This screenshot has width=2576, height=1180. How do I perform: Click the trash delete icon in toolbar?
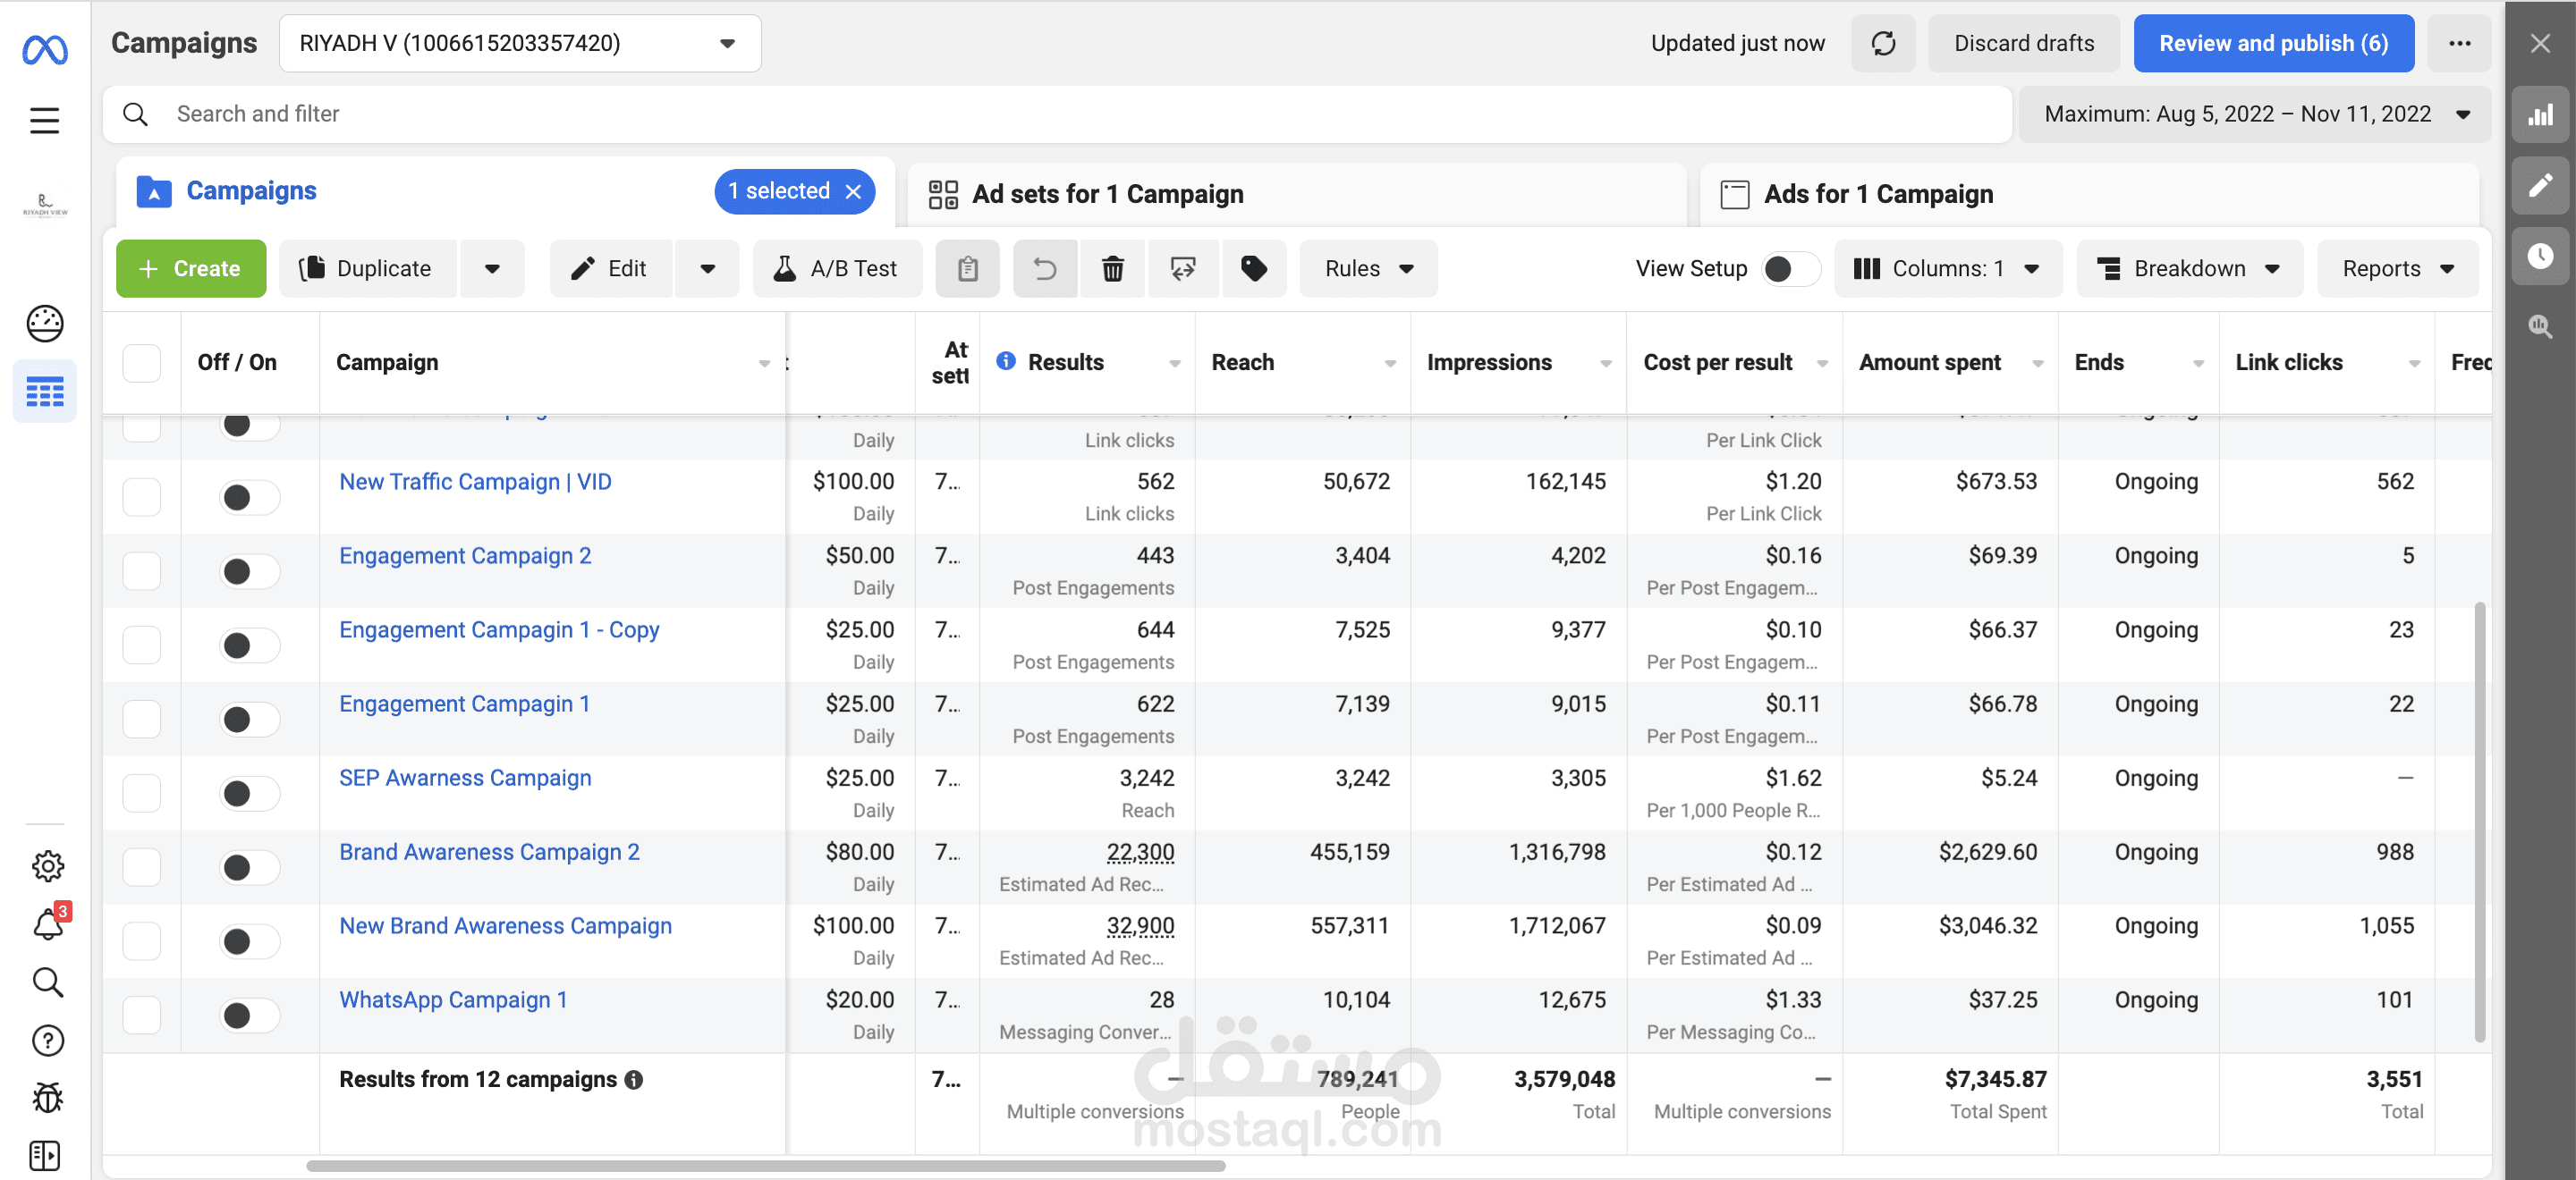[x=1112, y=269]
